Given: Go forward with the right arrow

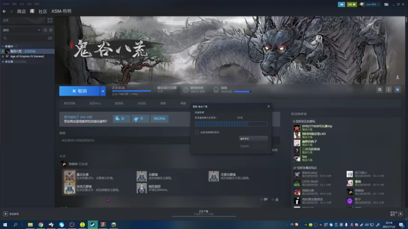Looking at the screenshot, I should tap(11, 11).
